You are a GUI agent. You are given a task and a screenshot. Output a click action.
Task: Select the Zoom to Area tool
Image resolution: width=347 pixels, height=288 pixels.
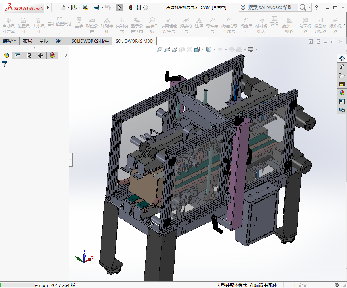(x=167, y=50)
